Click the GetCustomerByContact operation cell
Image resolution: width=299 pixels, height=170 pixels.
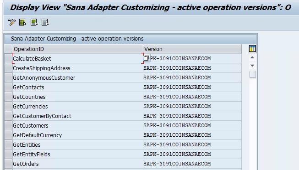77,116
